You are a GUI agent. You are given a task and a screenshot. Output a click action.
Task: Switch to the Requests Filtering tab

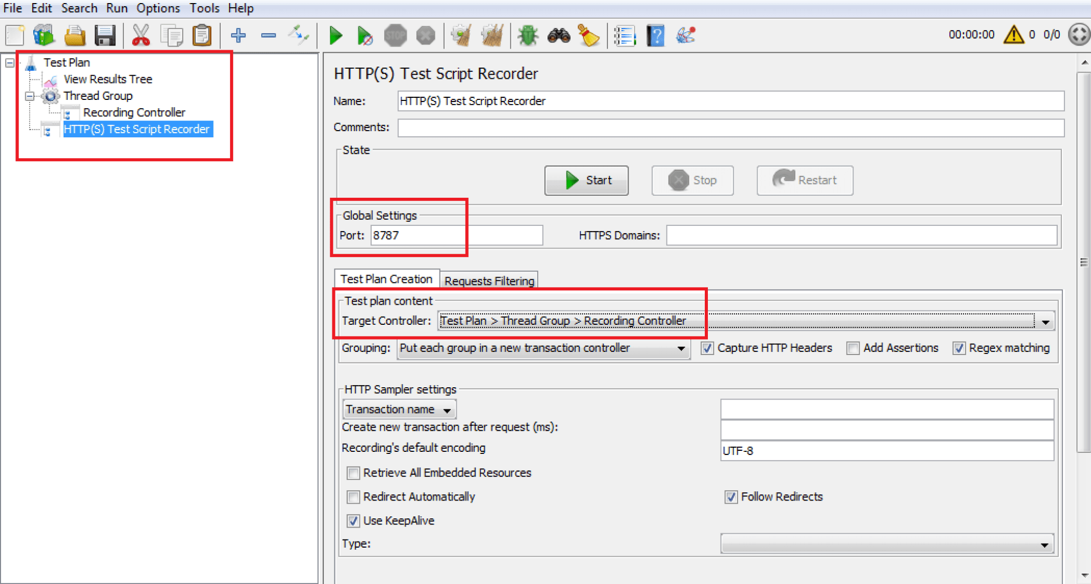[489, 281]
